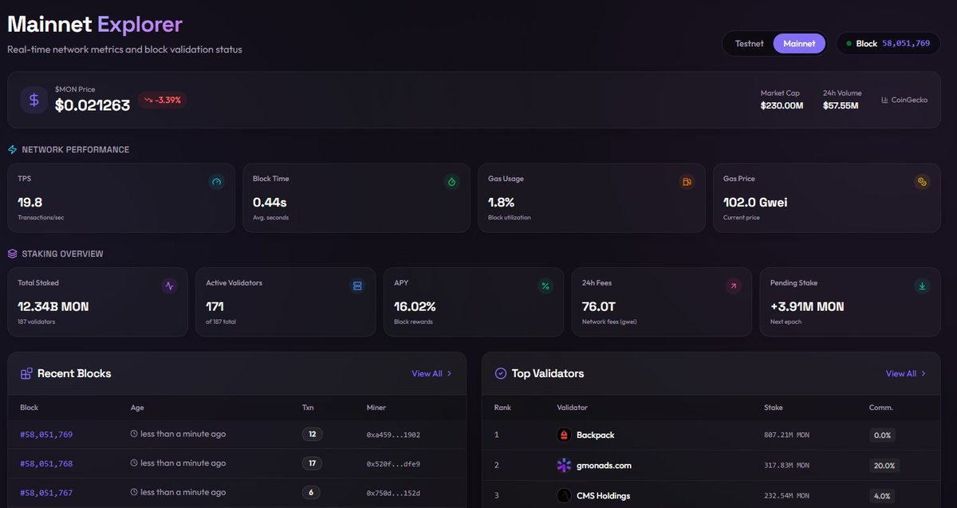The height and width of the screenshot is (508, 957).
Task: Click the gmonads.com validator logo
Action: coord(564,465)
